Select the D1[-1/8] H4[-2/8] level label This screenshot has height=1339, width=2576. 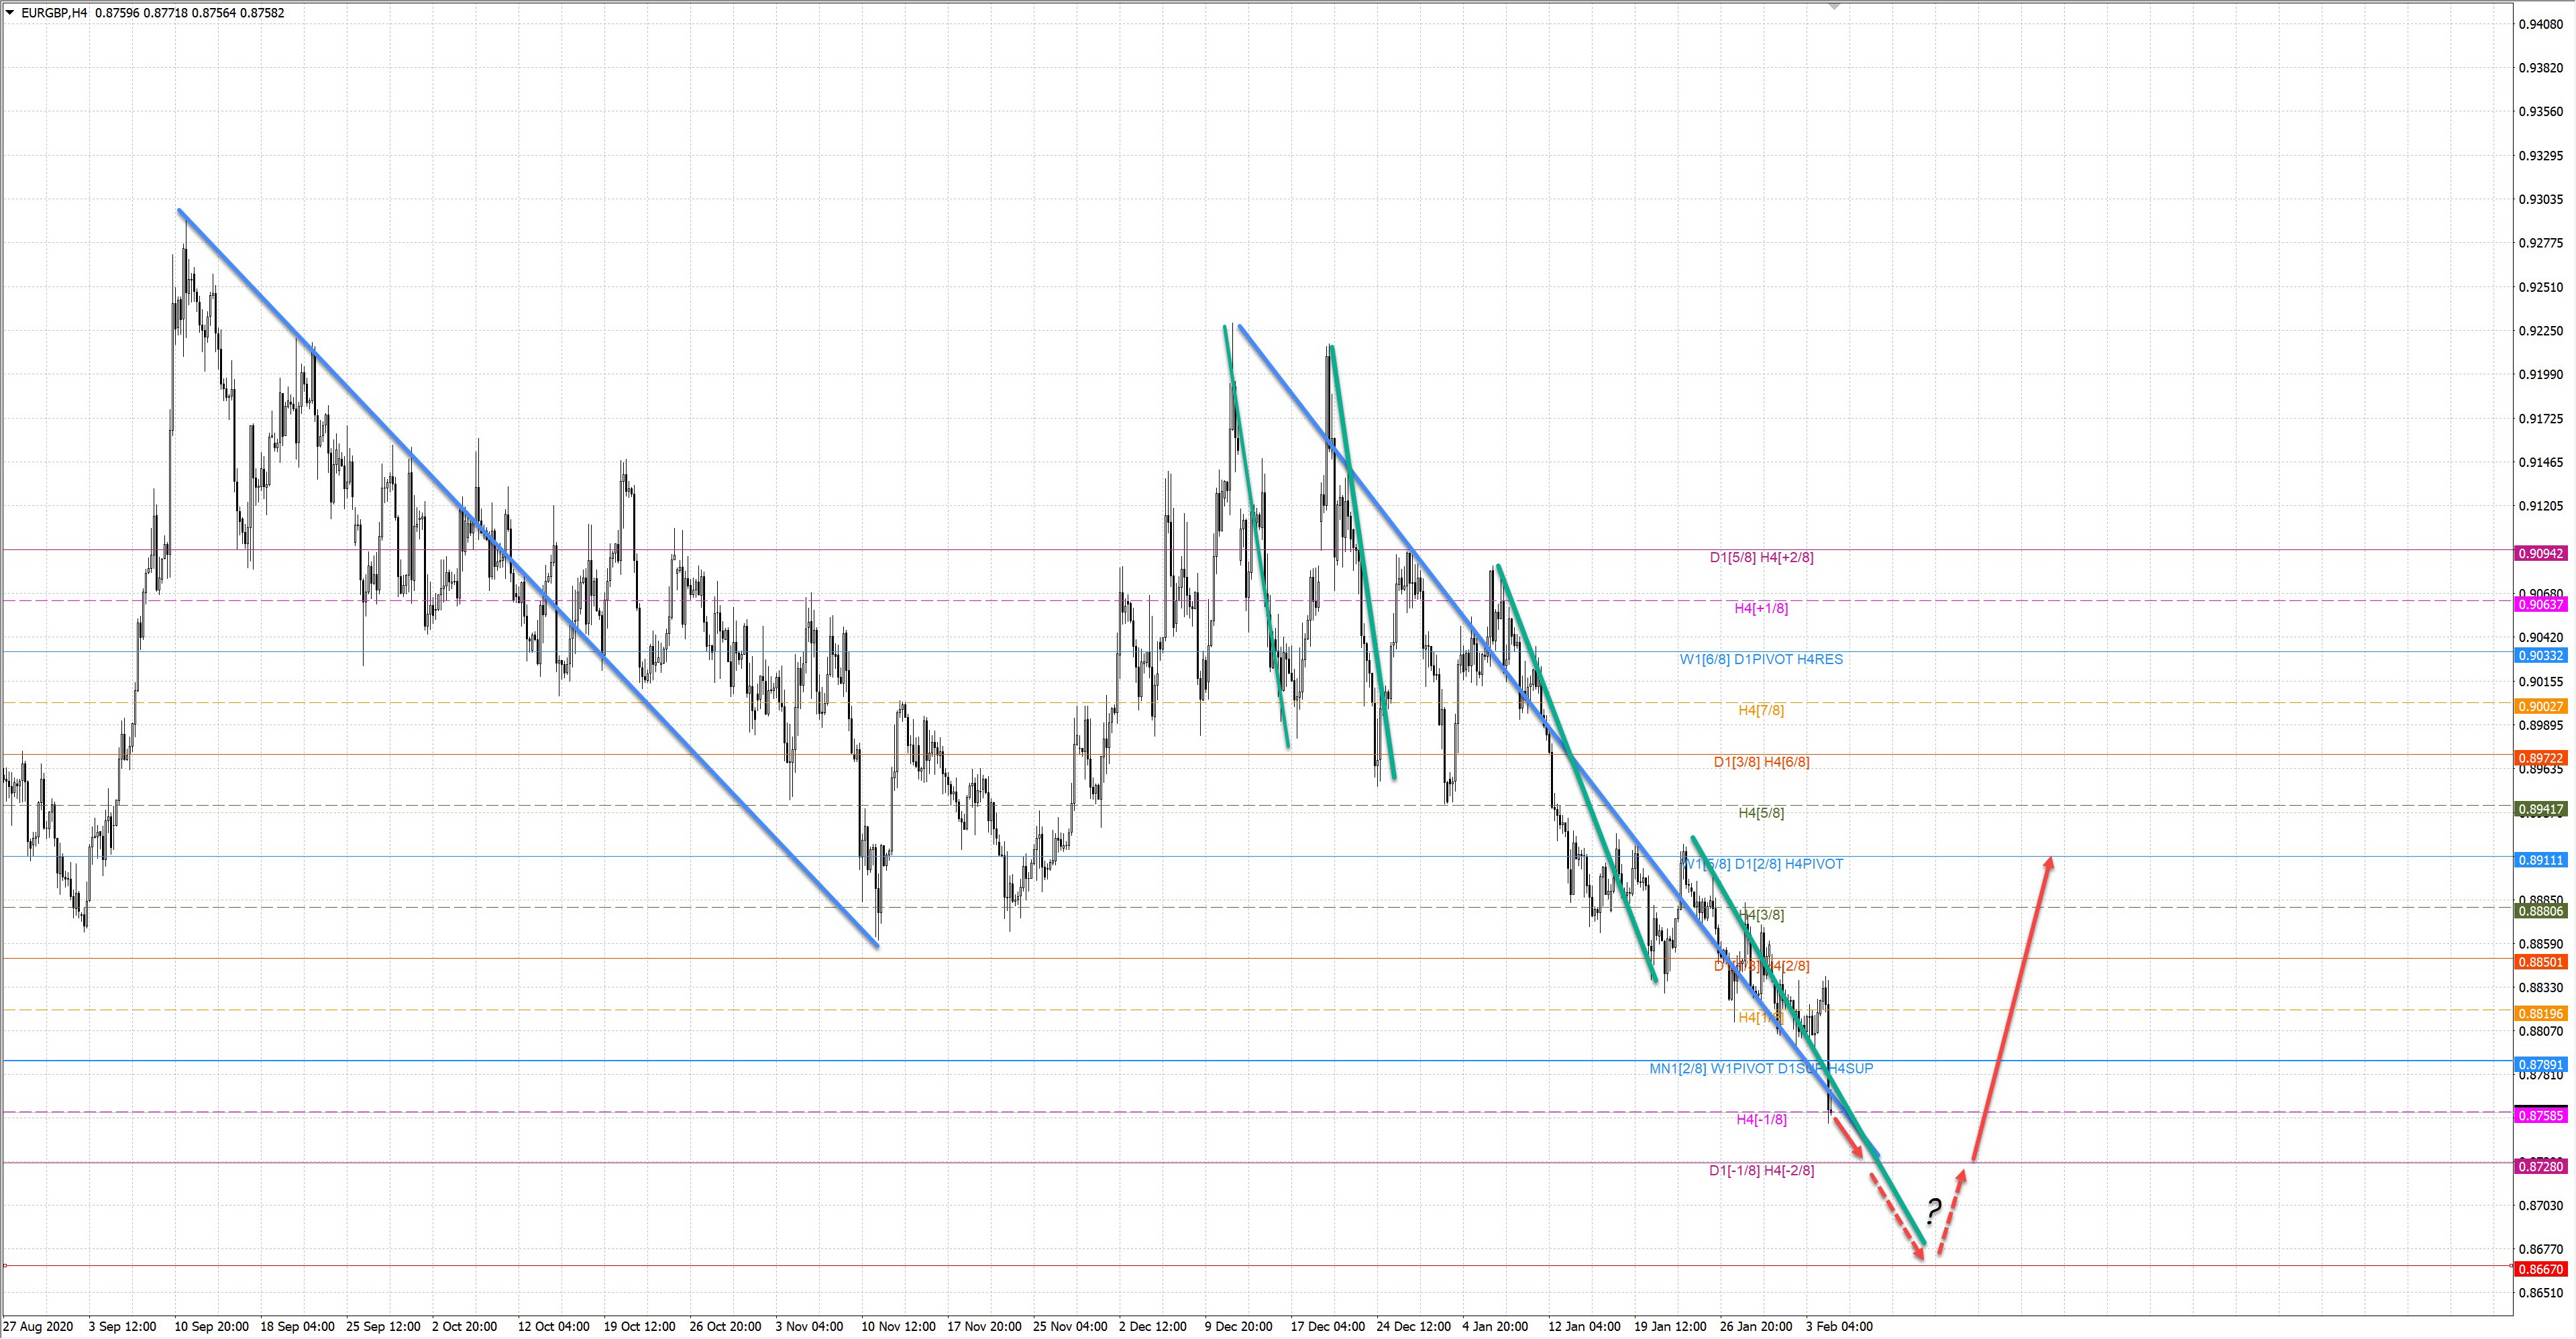coord(1761,1170)
